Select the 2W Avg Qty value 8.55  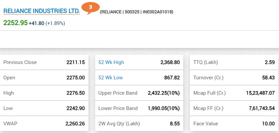tap(175, 124)
